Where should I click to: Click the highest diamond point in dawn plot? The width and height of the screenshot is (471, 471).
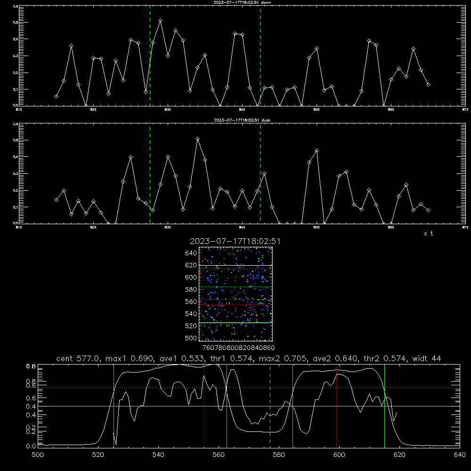point(161,21)
